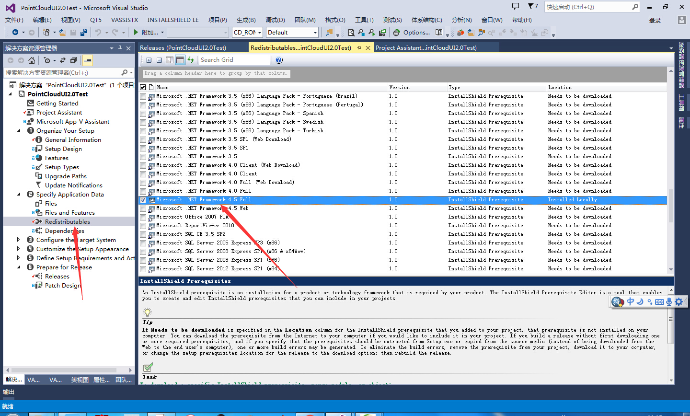Click the user account avatar icon
The height and width of the screenshot is (416, 690).
click(682, 20)
